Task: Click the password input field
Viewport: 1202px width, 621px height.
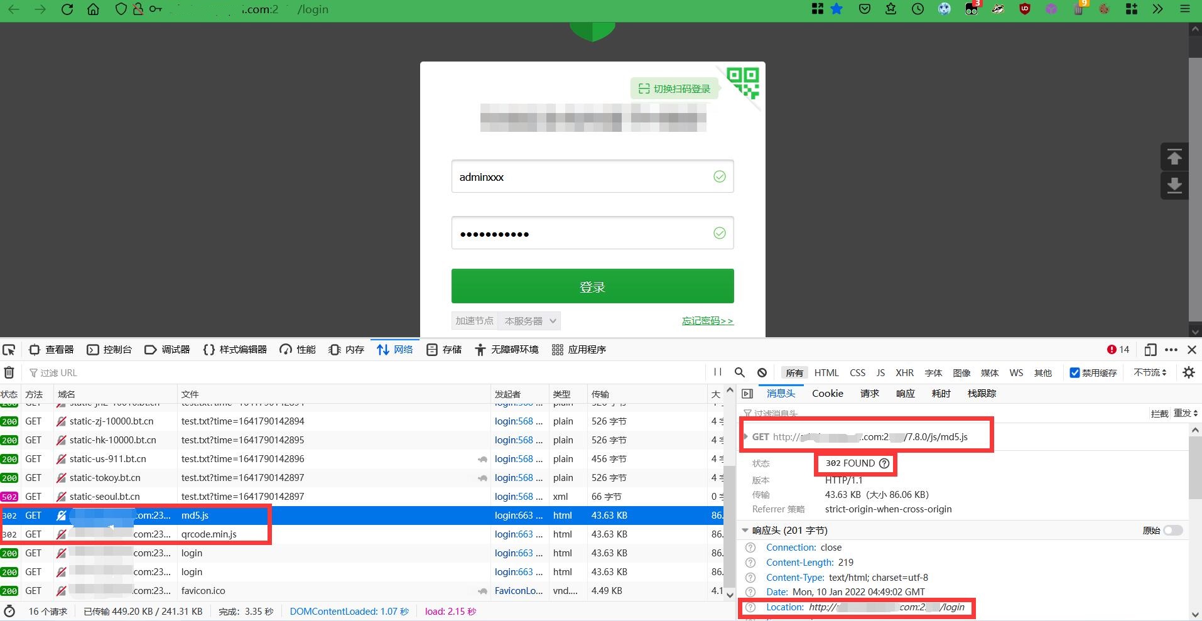Action: click(592, 234)
